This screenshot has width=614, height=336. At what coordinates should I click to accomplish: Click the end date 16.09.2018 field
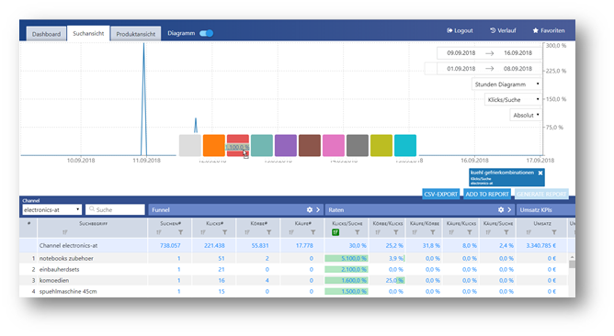(x=517, y=53)
